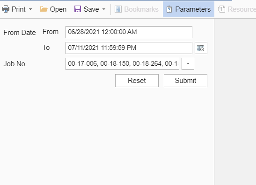
Task: Open the Bookmarks panel label
Action: [141, 9]
